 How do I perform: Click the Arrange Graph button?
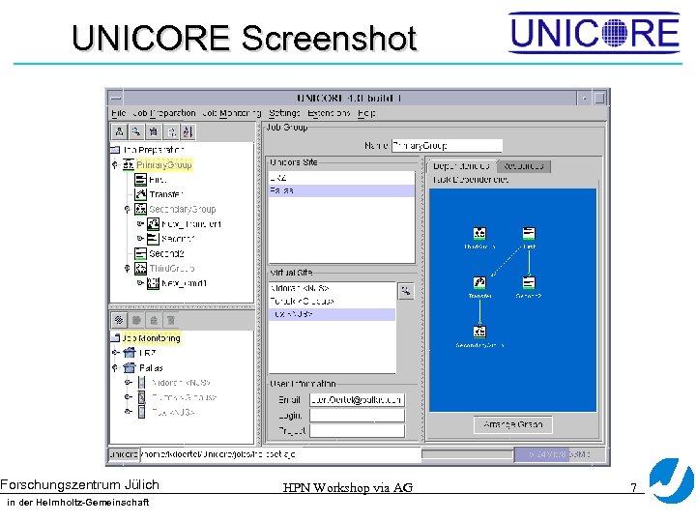(x=512, y=424)
